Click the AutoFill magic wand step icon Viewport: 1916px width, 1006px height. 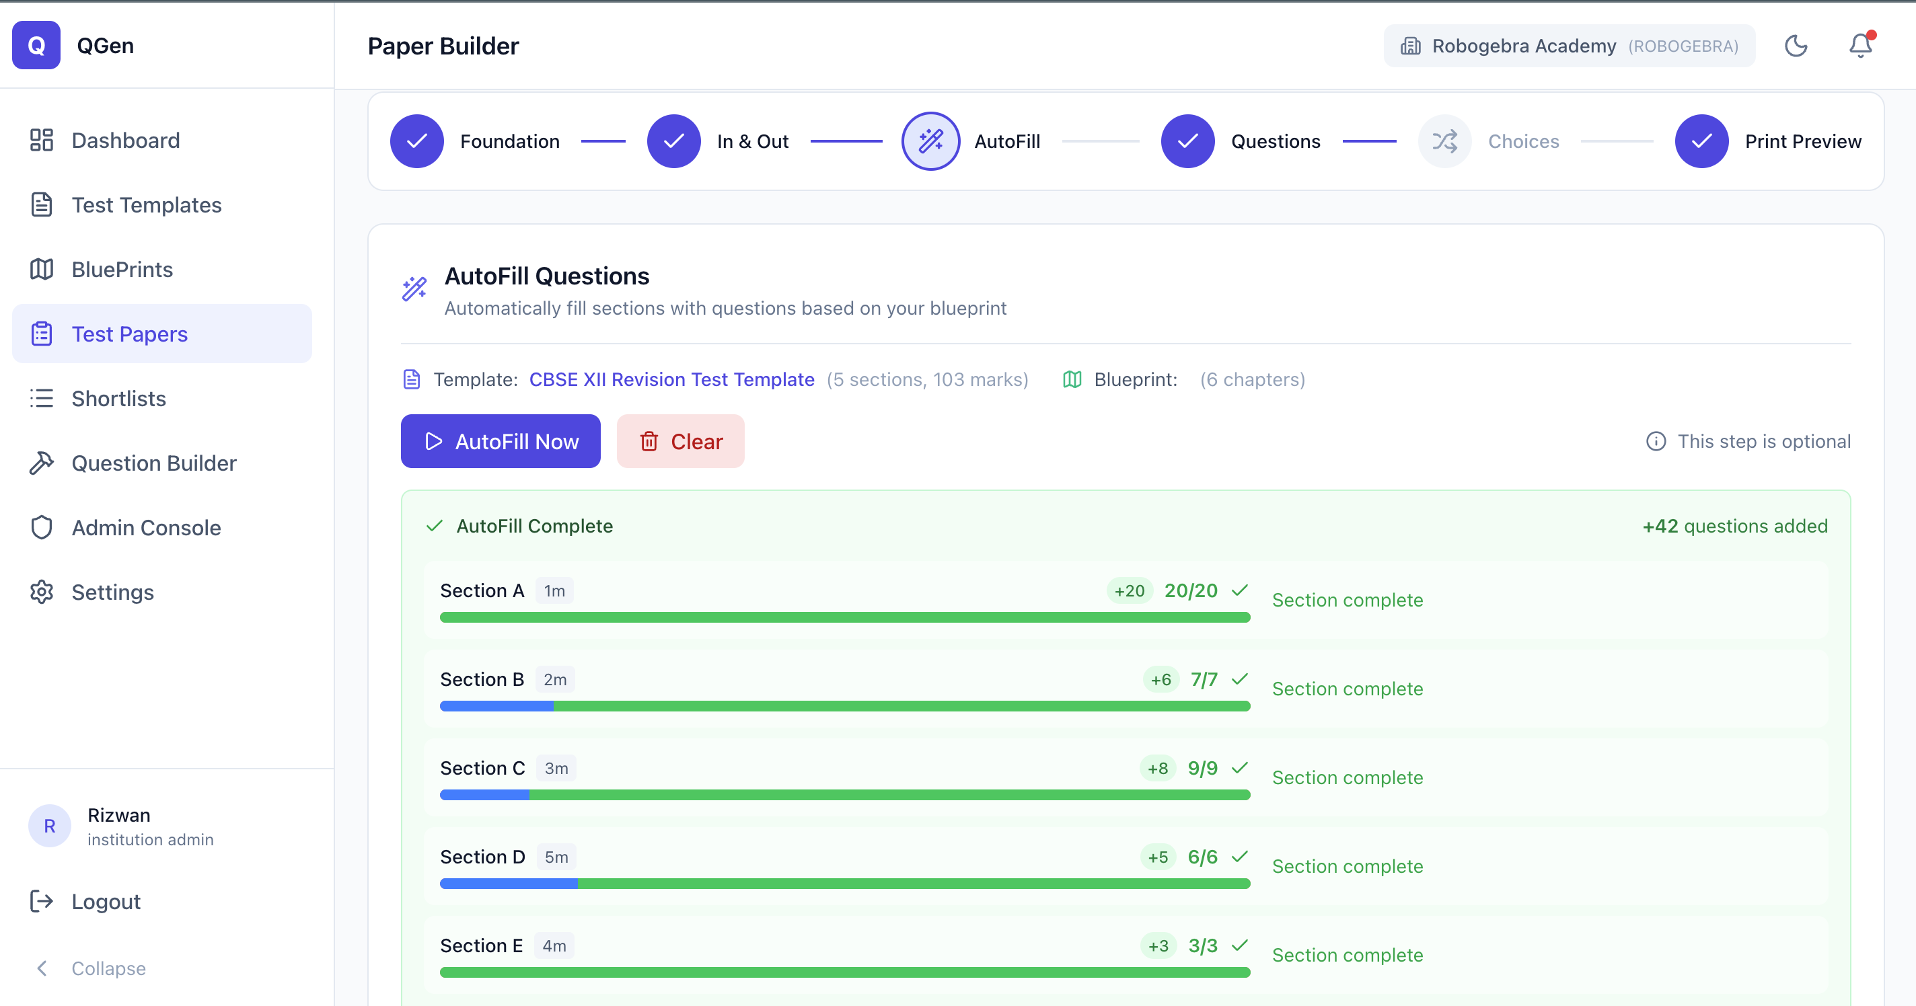point(930,141)
